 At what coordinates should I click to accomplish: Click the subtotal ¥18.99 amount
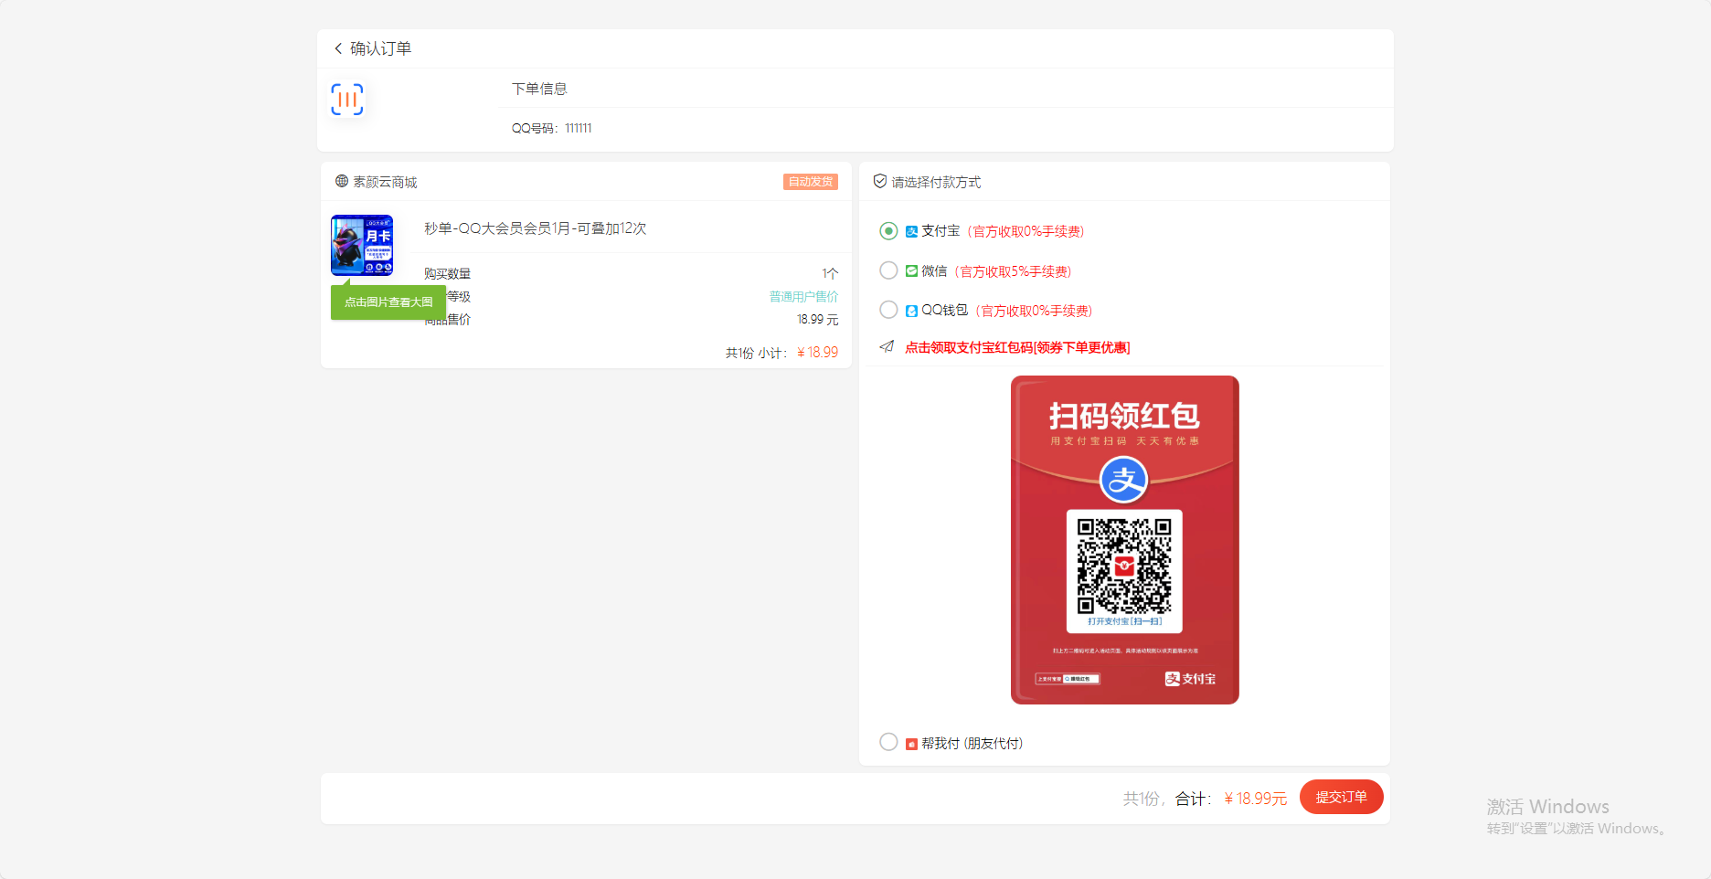click(x=817, y=353)
